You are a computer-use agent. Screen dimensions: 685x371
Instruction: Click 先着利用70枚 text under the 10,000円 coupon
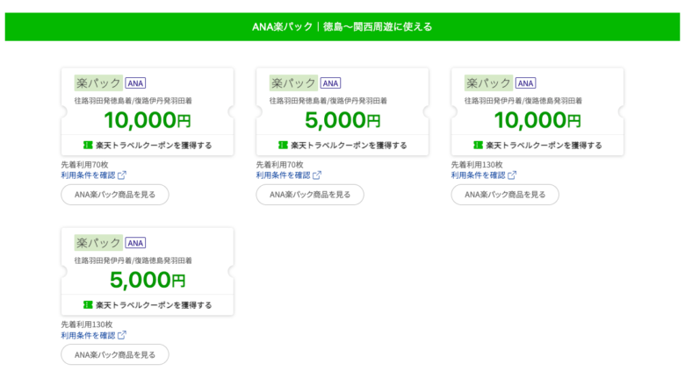point(84,165)
